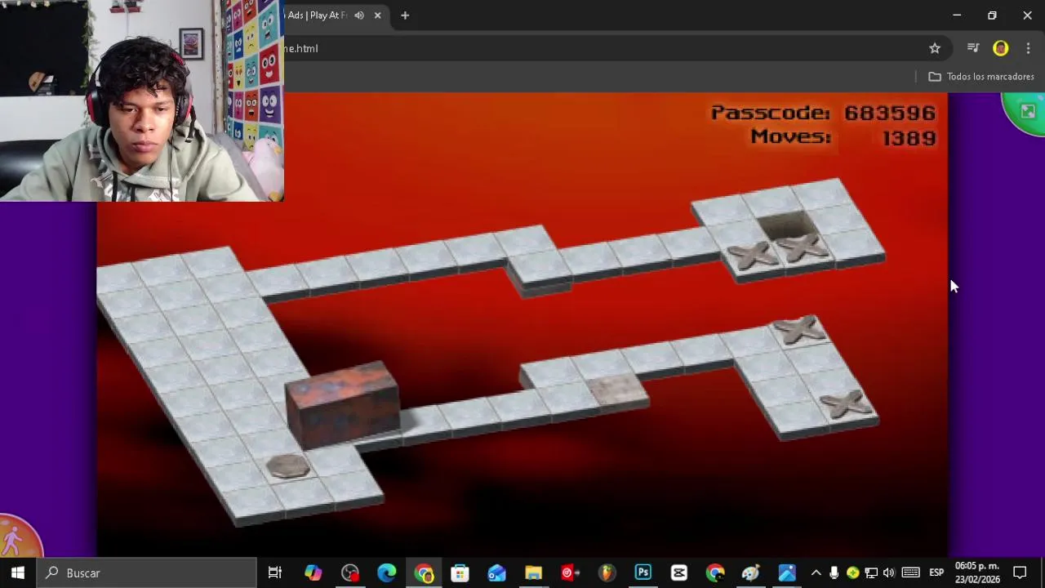Open FL Studio from the taskbar
This screenshot has width=1045, height=588.
pos(606,573)
